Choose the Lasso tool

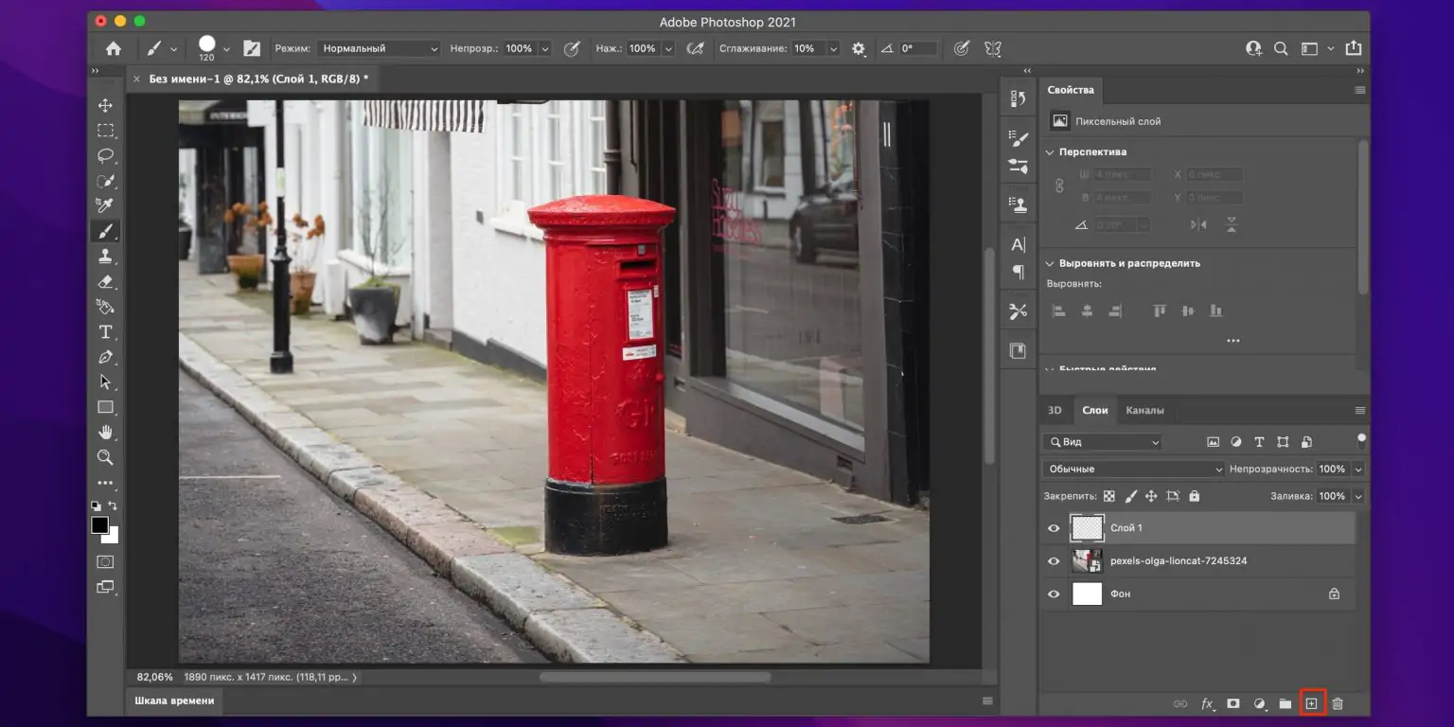click(105, 155)
